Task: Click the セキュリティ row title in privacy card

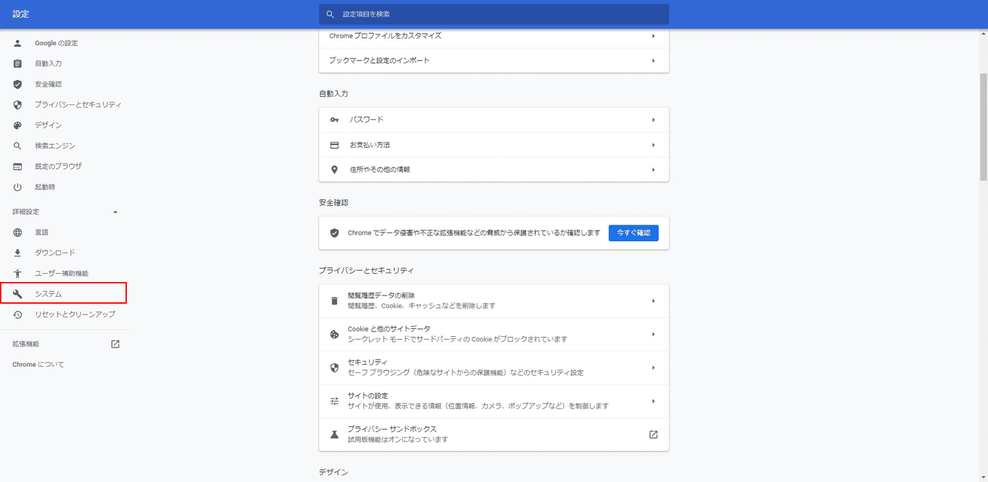Action: click(x=367, y=363)
